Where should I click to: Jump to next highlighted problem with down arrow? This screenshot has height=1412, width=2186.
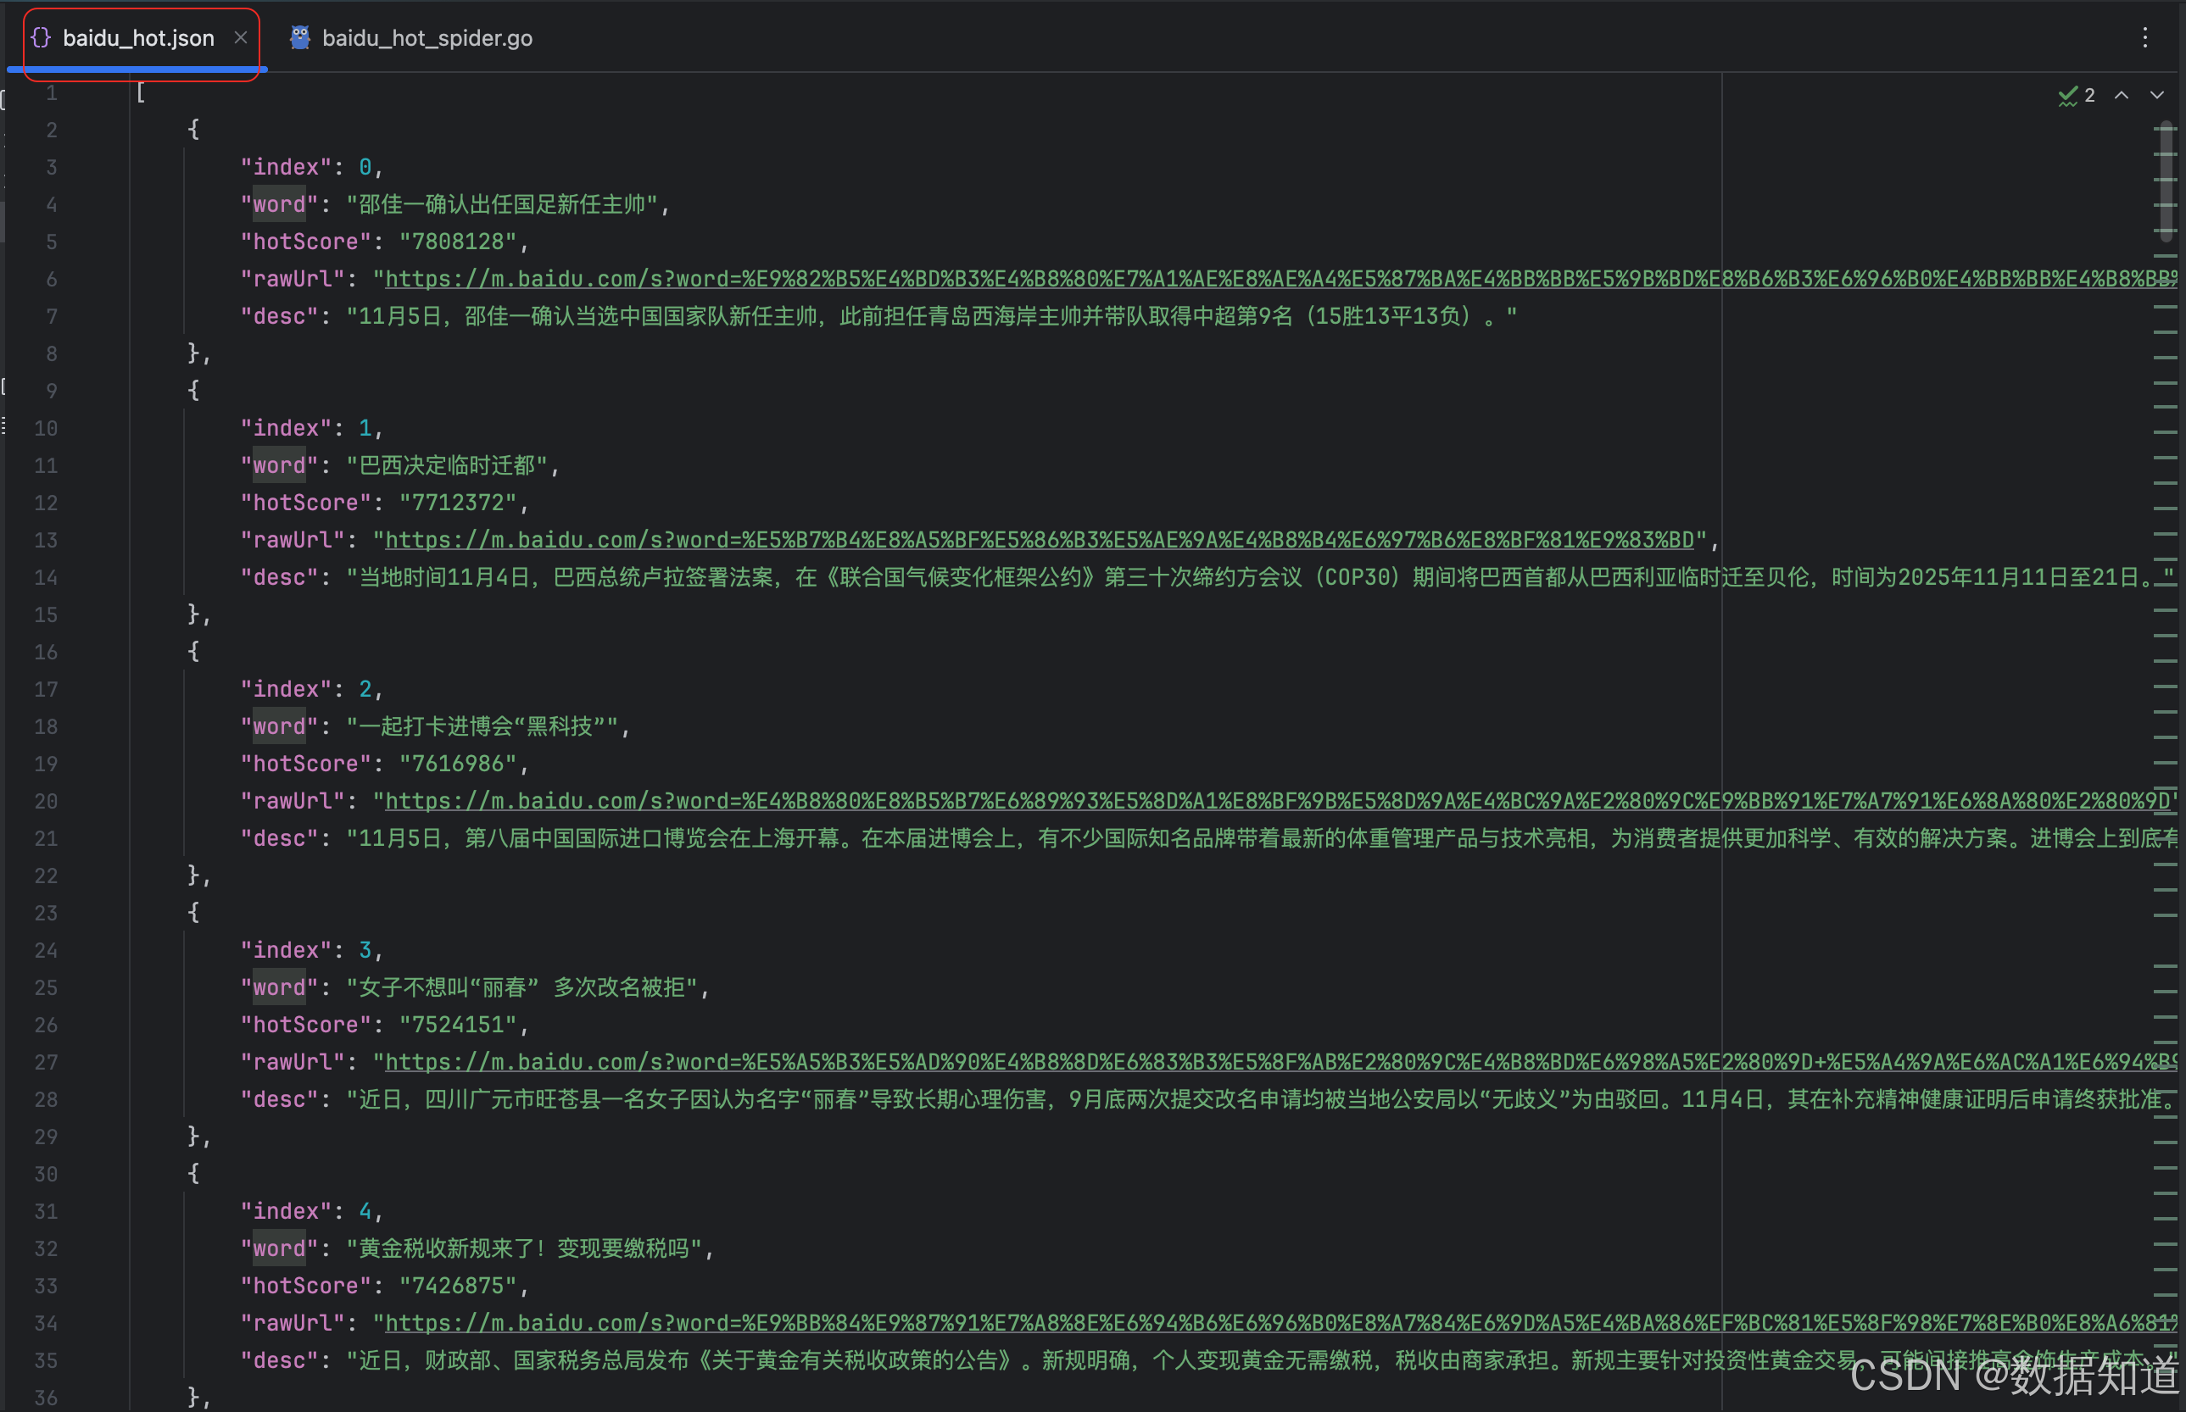click(x=2156, y=96)
